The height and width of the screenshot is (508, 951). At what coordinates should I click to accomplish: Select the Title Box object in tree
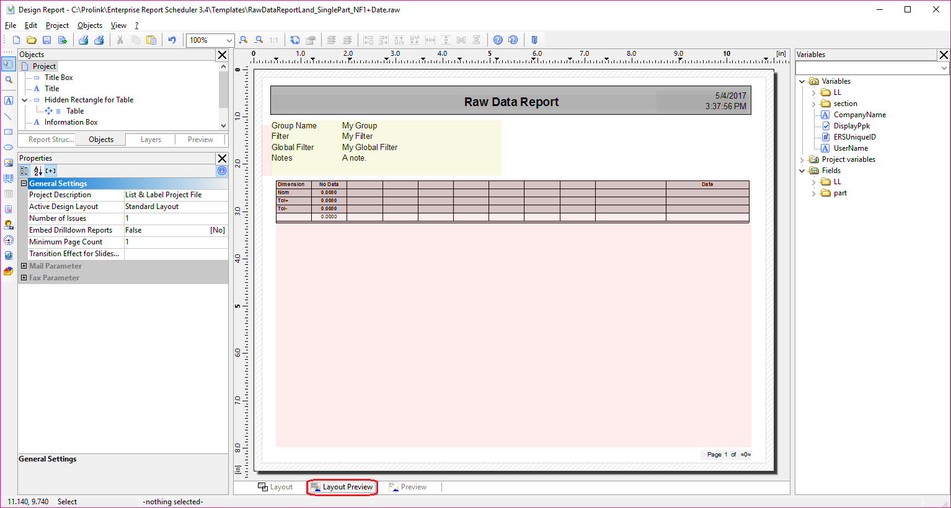click(59, 78)
